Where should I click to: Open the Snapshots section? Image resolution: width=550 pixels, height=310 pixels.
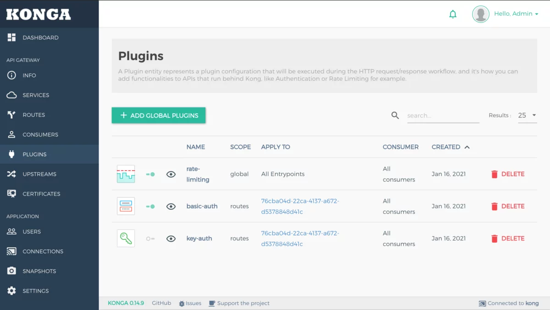[x=38, y=271]
